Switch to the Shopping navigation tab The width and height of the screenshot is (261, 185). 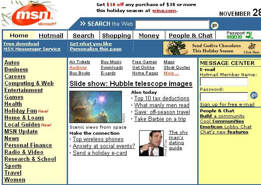116,35
